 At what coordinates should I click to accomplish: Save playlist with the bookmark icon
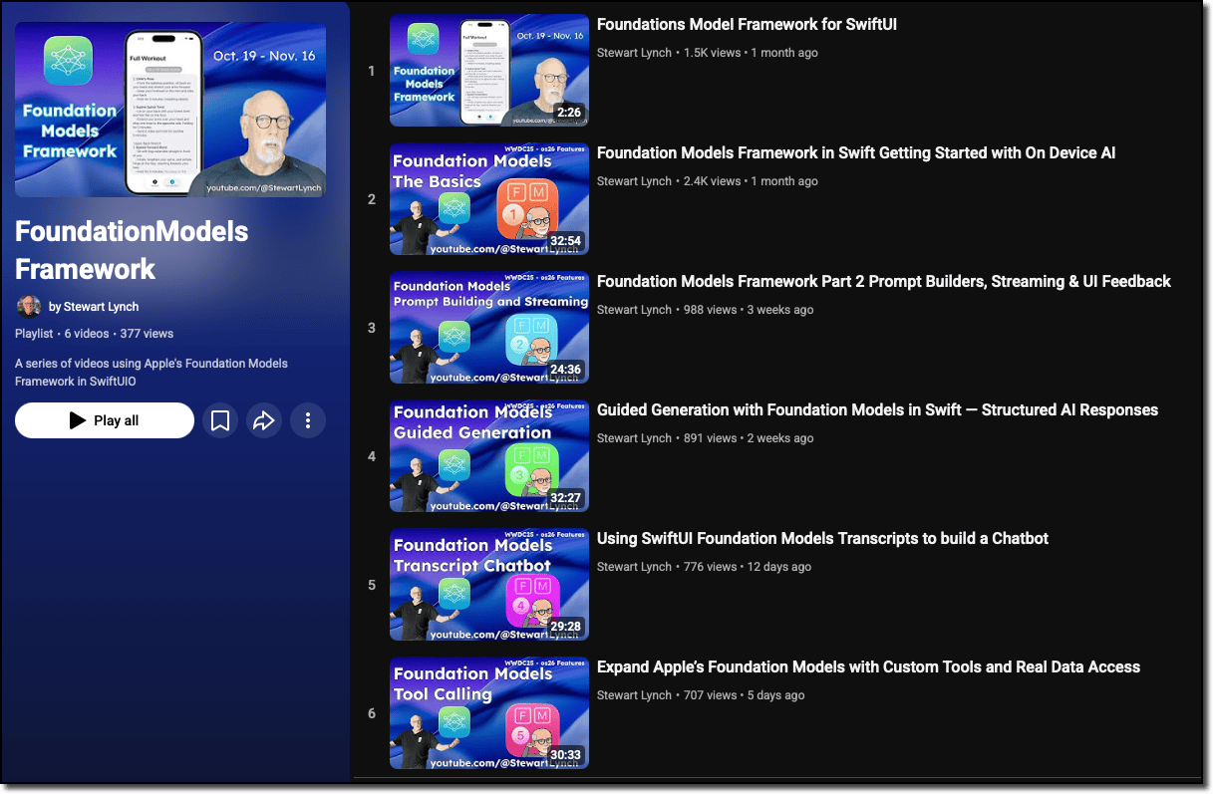[x=220, y=420]
